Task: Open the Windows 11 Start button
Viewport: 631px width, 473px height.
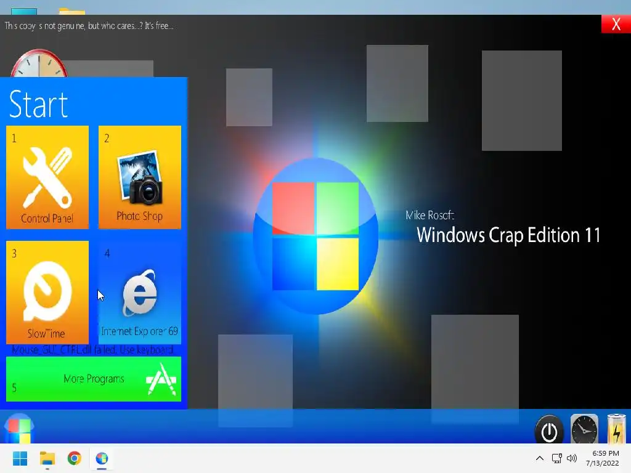Action: tap(20, 458)
